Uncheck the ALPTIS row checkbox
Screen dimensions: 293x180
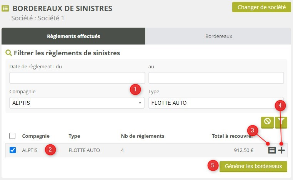[12, 150]
